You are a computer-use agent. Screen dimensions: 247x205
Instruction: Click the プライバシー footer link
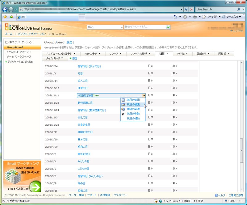[120, 195]
